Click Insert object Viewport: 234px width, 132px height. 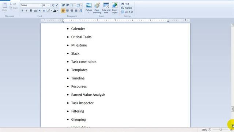[x=114, y=8]
